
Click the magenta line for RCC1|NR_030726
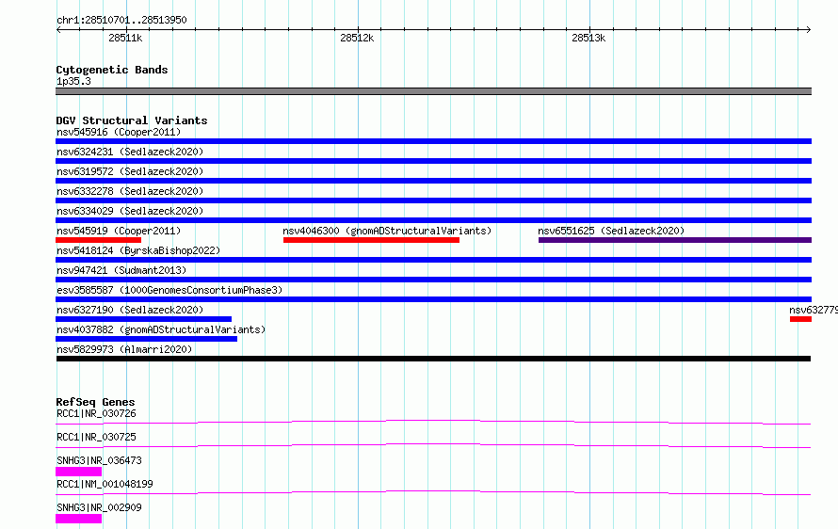(x=433, y=422)
